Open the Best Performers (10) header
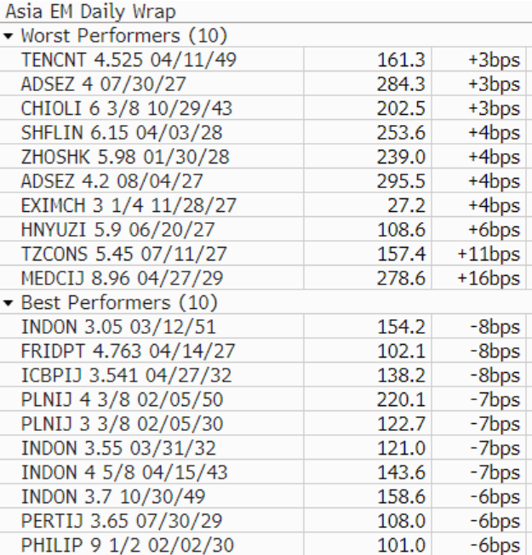The image size is (532, 555). tap(119, 303)
